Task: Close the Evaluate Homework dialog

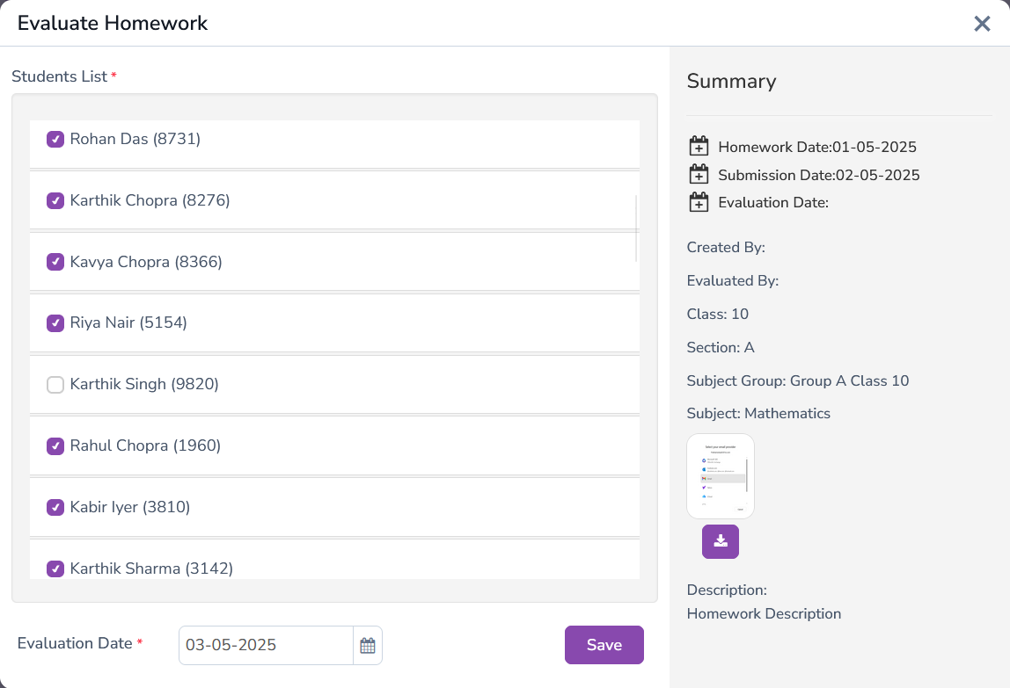Action: coord(983,24)
